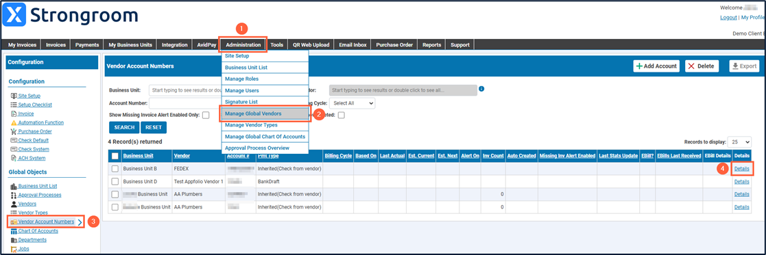
Task: Open the Billing Cycle 'Select All' dropdown
Action: click(x=352, y=103)
